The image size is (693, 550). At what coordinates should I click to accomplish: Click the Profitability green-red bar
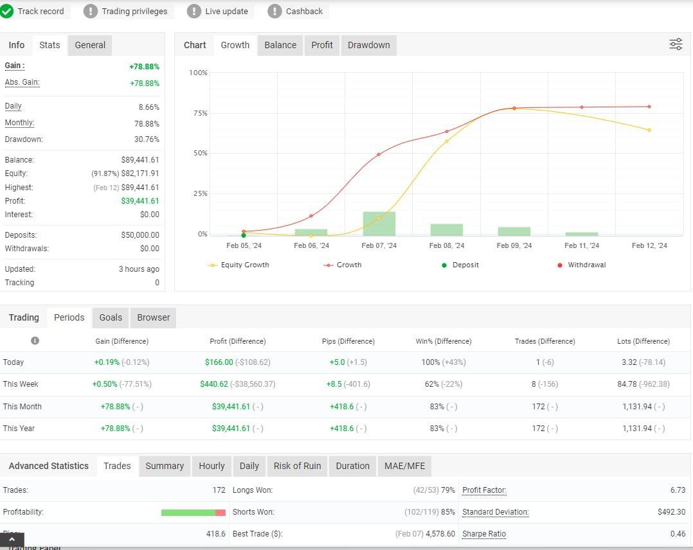194,513
